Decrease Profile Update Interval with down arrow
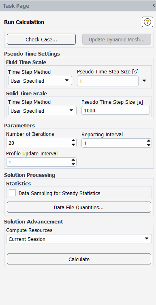 click(73, 164)
